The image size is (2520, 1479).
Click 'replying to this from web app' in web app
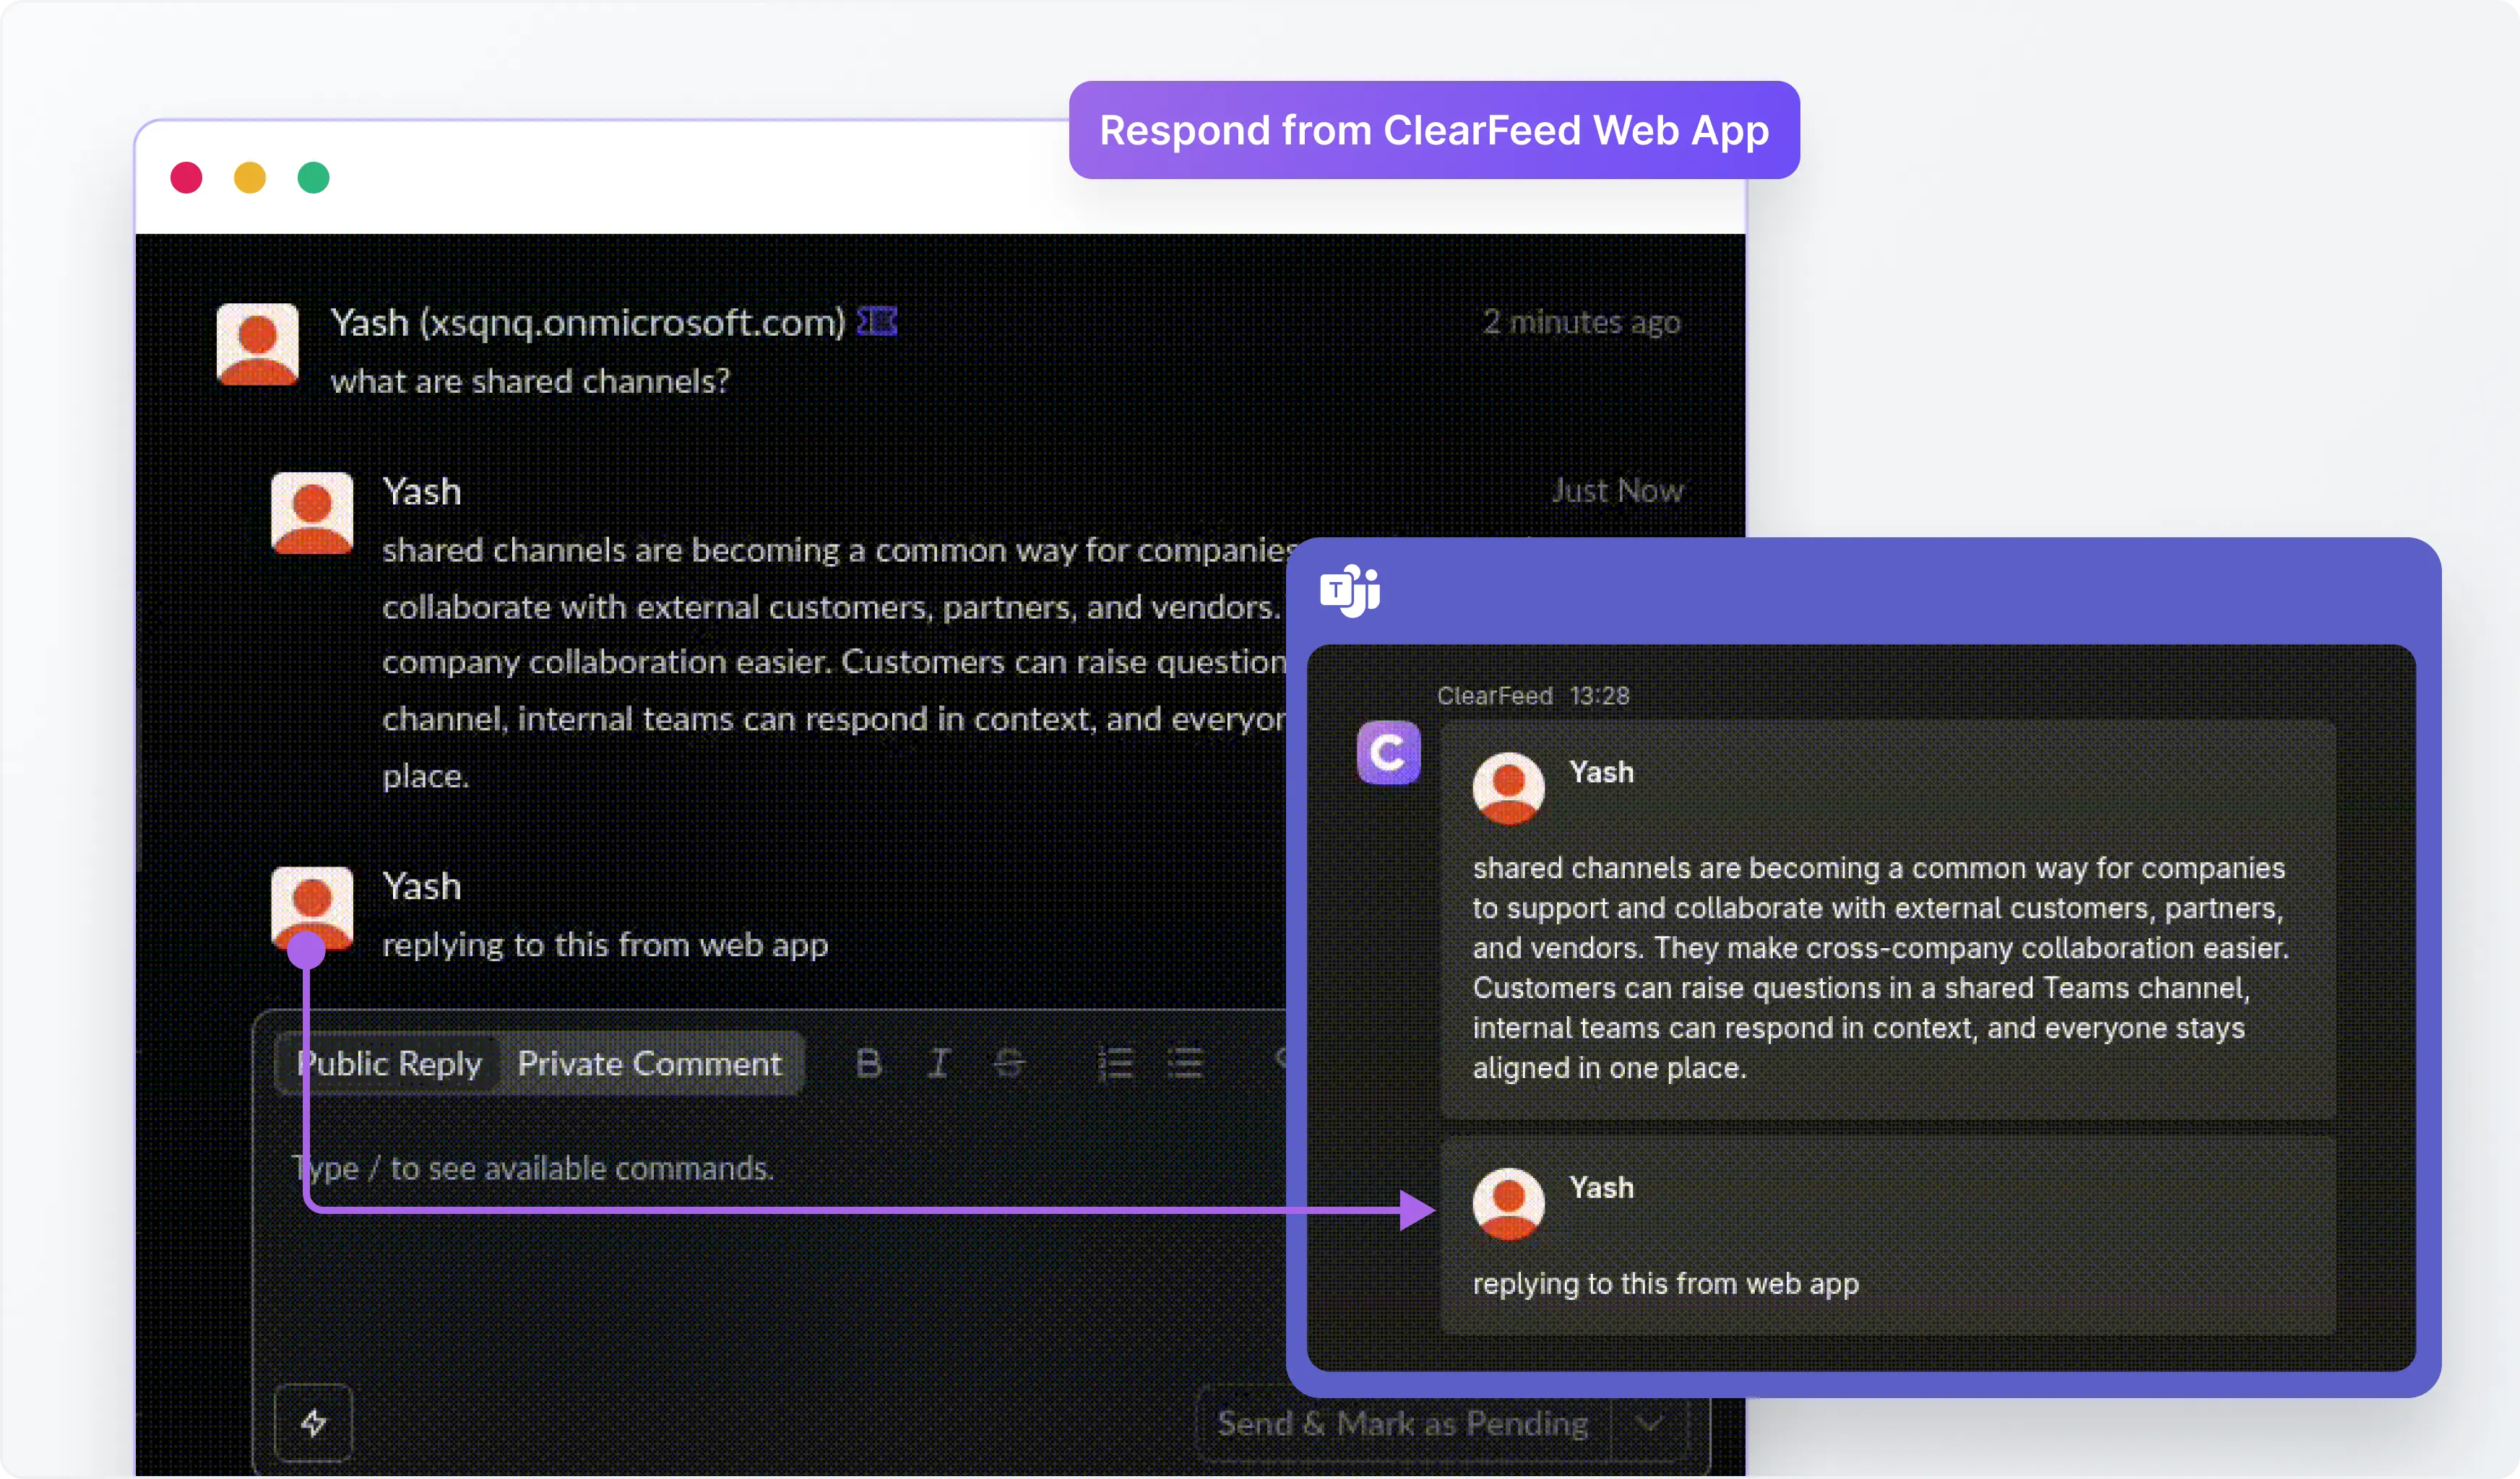[x=606, y=945]
